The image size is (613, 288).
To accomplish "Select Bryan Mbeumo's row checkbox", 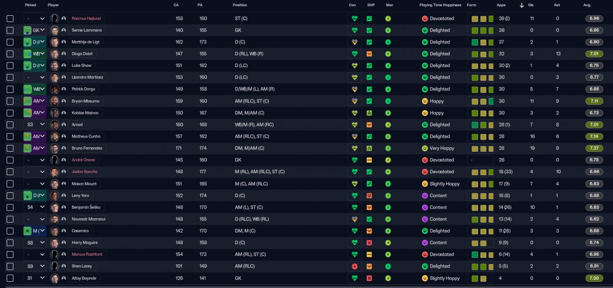I will coord(10,101).
